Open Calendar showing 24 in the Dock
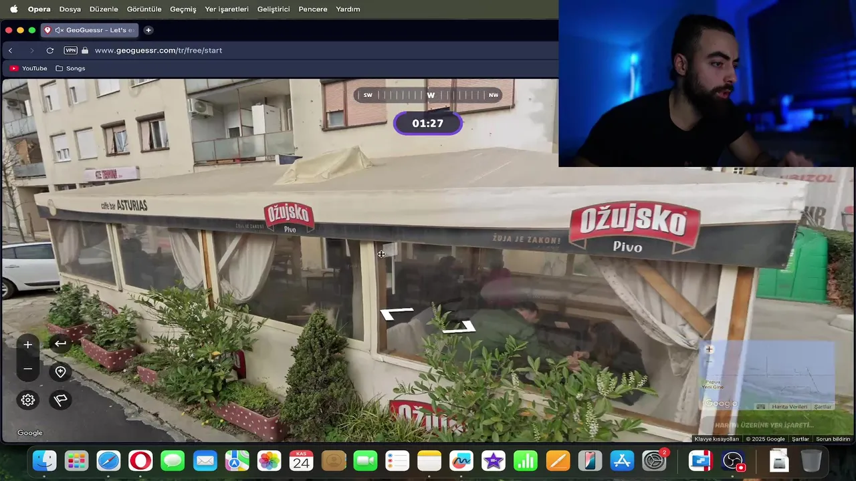The image size is (856, 481). click(301, 461)
